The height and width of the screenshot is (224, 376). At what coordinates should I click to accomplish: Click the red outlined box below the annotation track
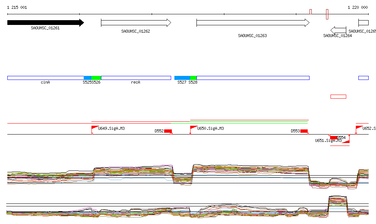click(x=338, y=96)
